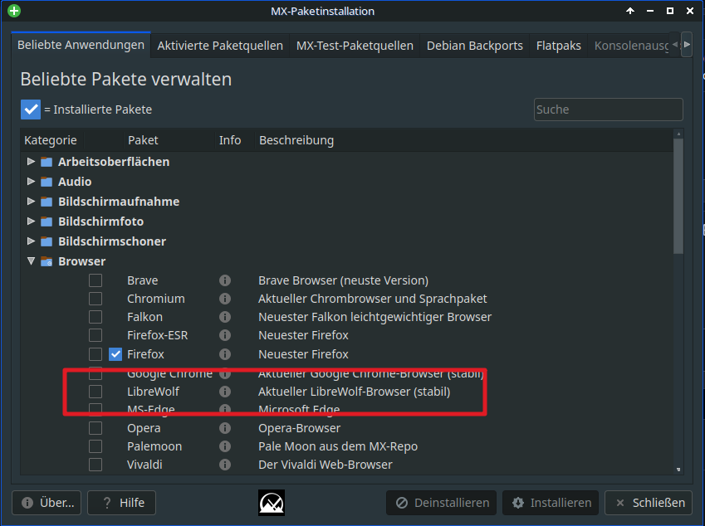Expand the Bildschirmaufnahme category
Viewport: 705px width, 526px height.
coord(31,202)
